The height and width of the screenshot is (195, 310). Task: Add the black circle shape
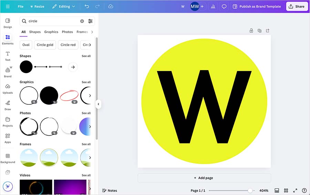pos(26,67)
